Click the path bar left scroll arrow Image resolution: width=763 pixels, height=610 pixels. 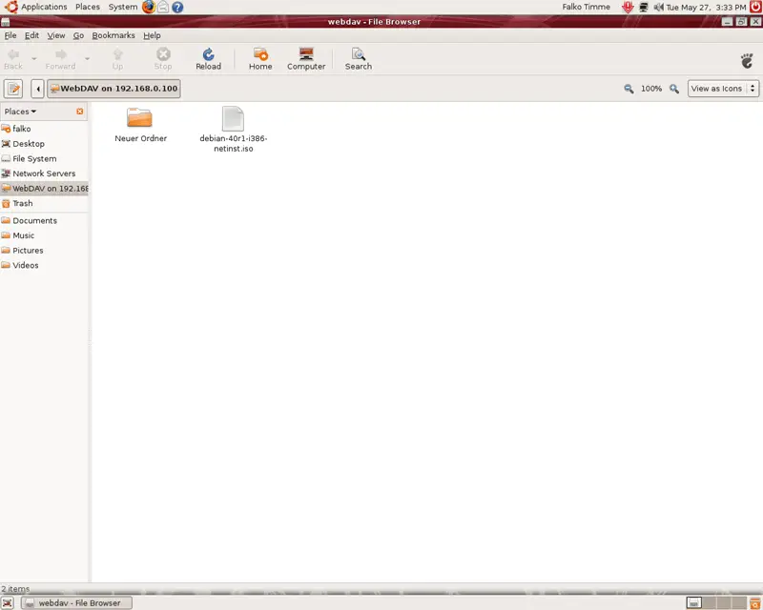[x=37, y=89]
